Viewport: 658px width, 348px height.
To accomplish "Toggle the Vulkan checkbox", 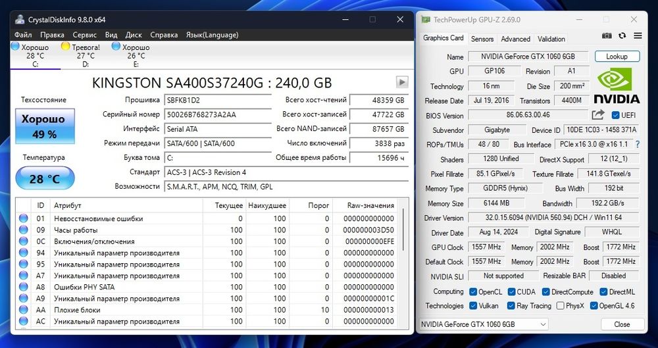I will 473,306.
